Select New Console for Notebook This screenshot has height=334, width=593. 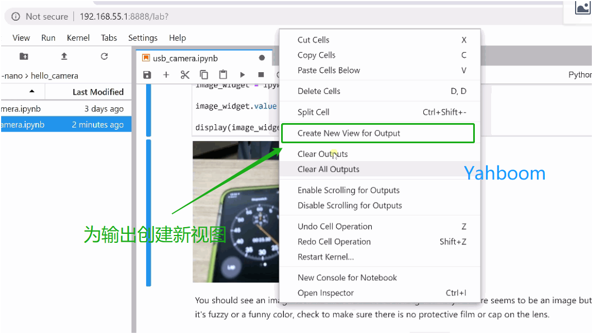[380, 277]
